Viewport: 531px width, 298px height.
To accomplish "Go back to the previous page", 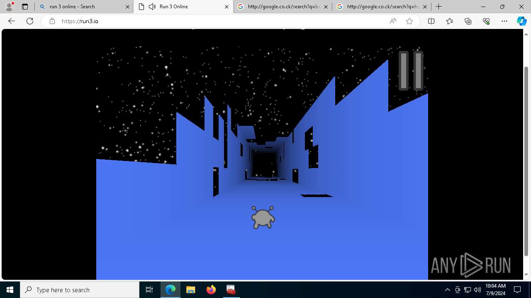I will tap(12, 21).
